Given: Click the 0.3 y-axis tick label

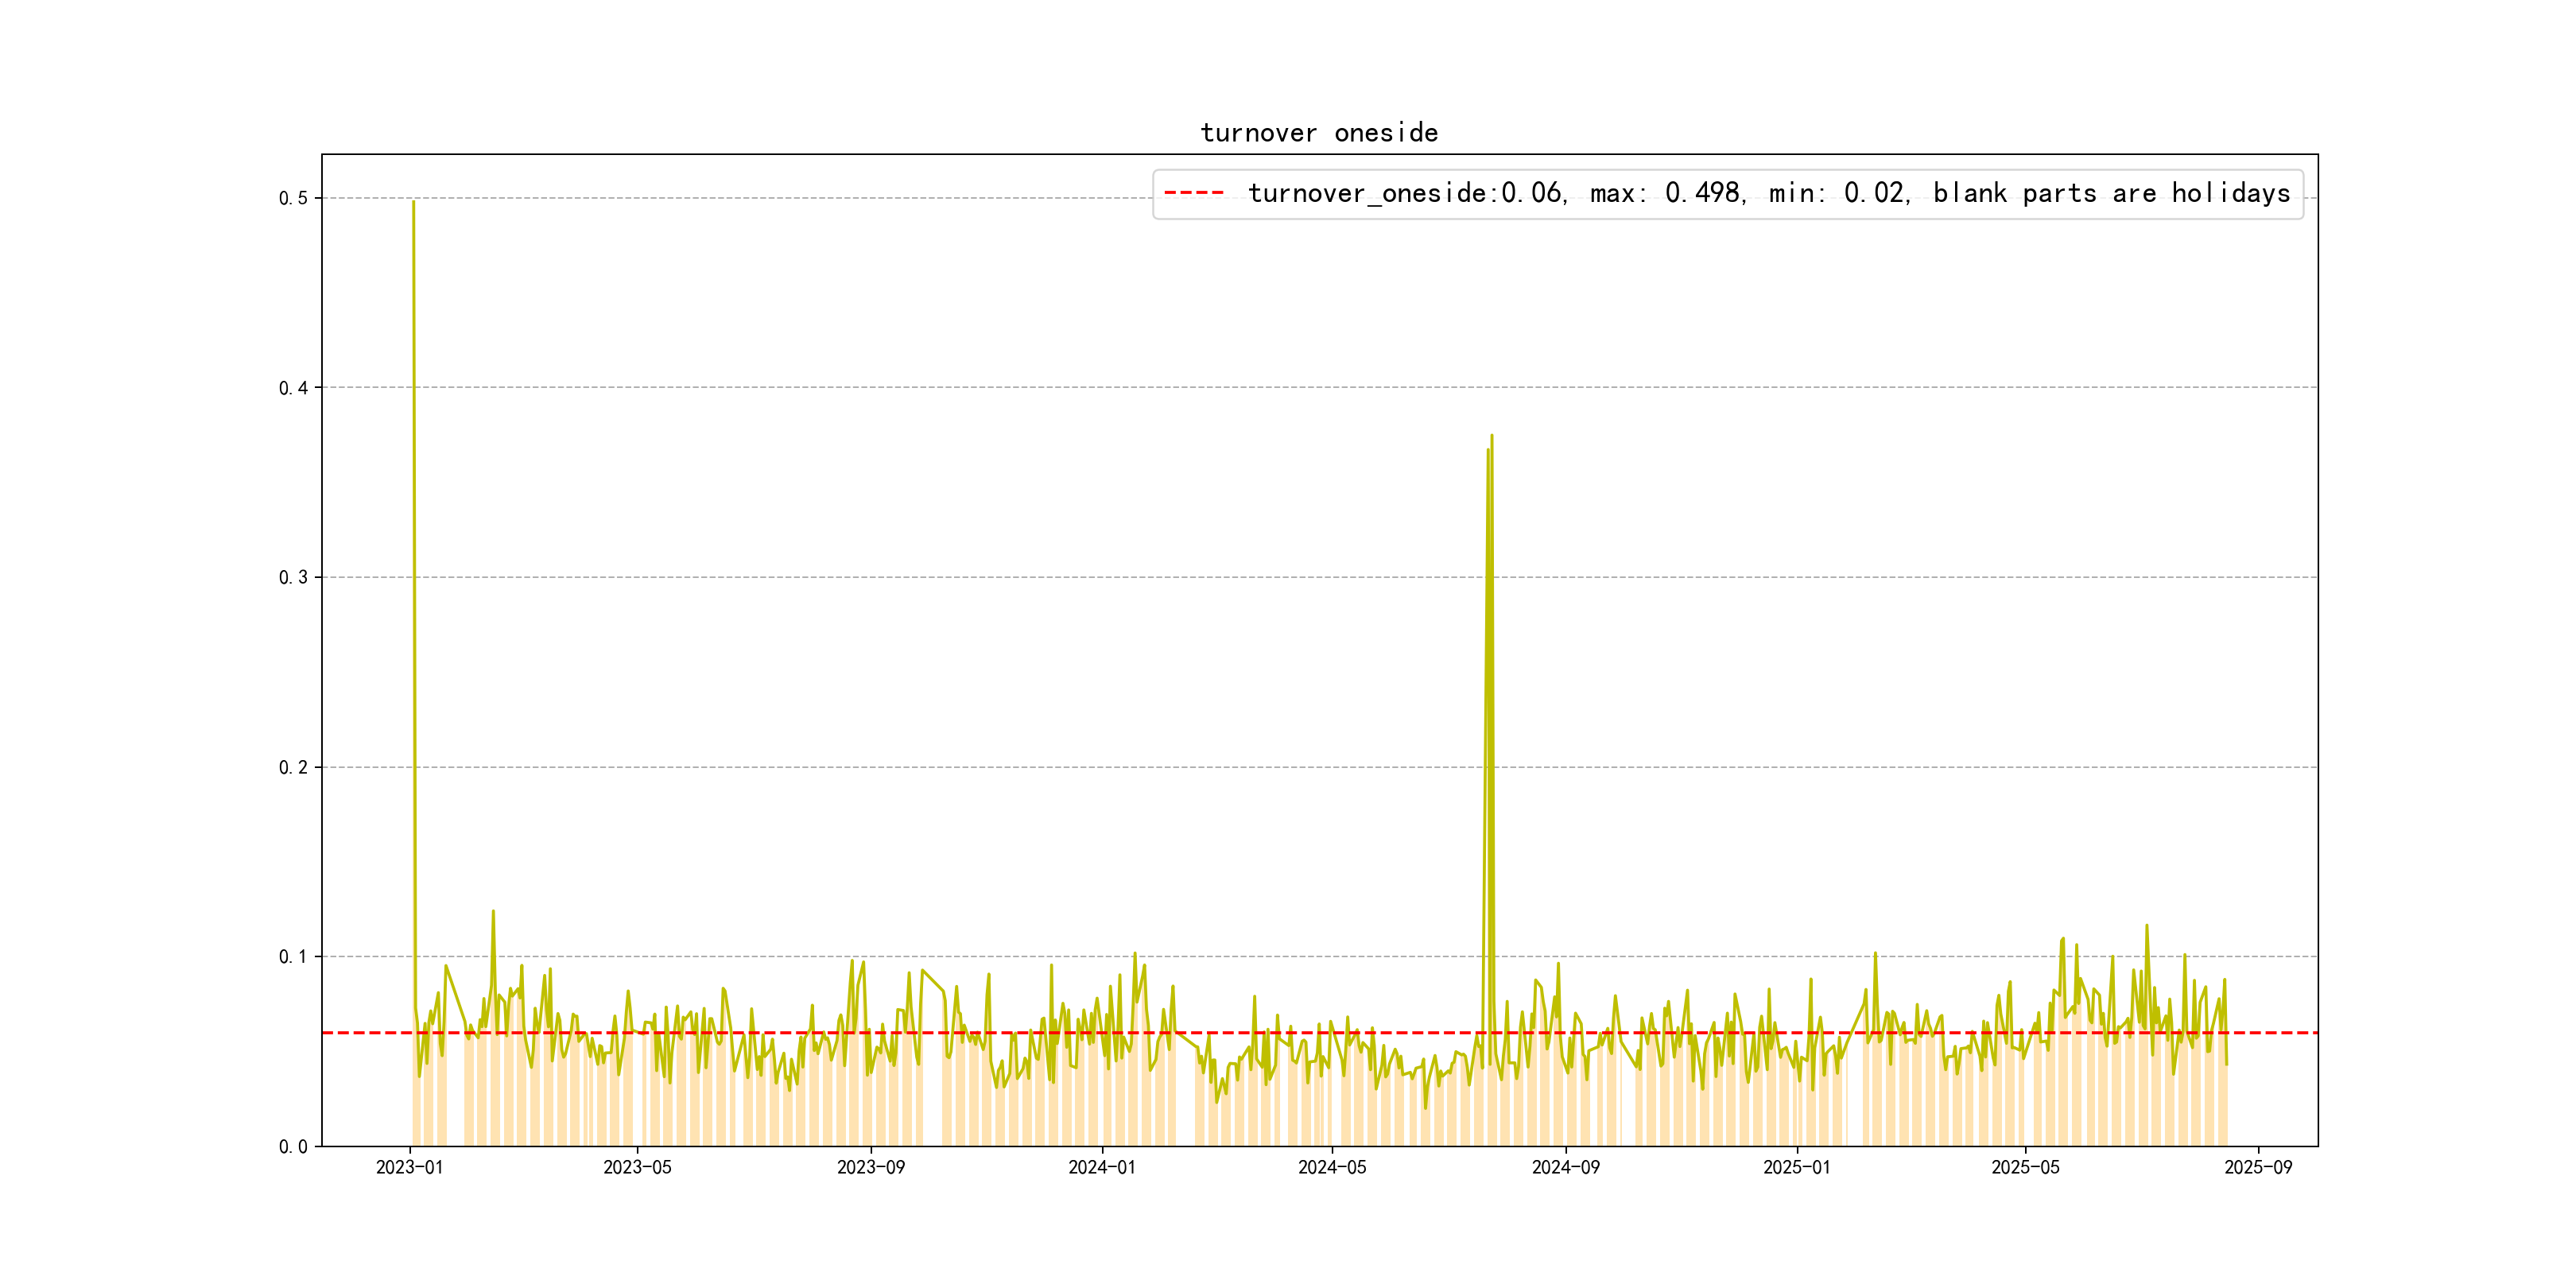Looking at the screenshot, I should pos(293,577).
